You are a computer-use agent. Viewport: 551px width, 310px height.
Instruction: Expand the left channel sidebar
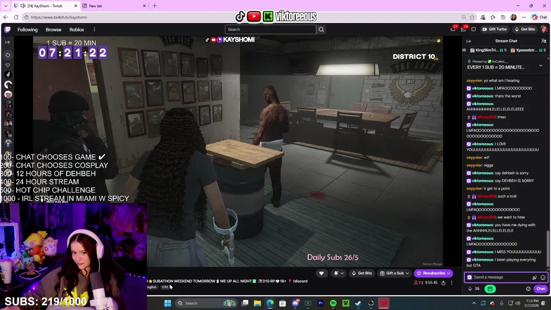click(x=7, y=42)
